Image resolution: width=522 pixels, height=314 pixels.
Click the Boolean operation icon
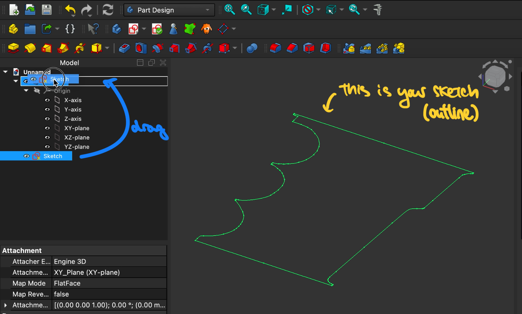tap(252, 48)
